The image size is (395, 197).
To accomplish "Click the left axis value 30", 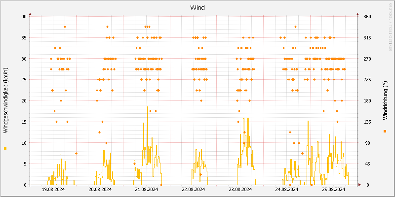I will [x=24, y=59].
